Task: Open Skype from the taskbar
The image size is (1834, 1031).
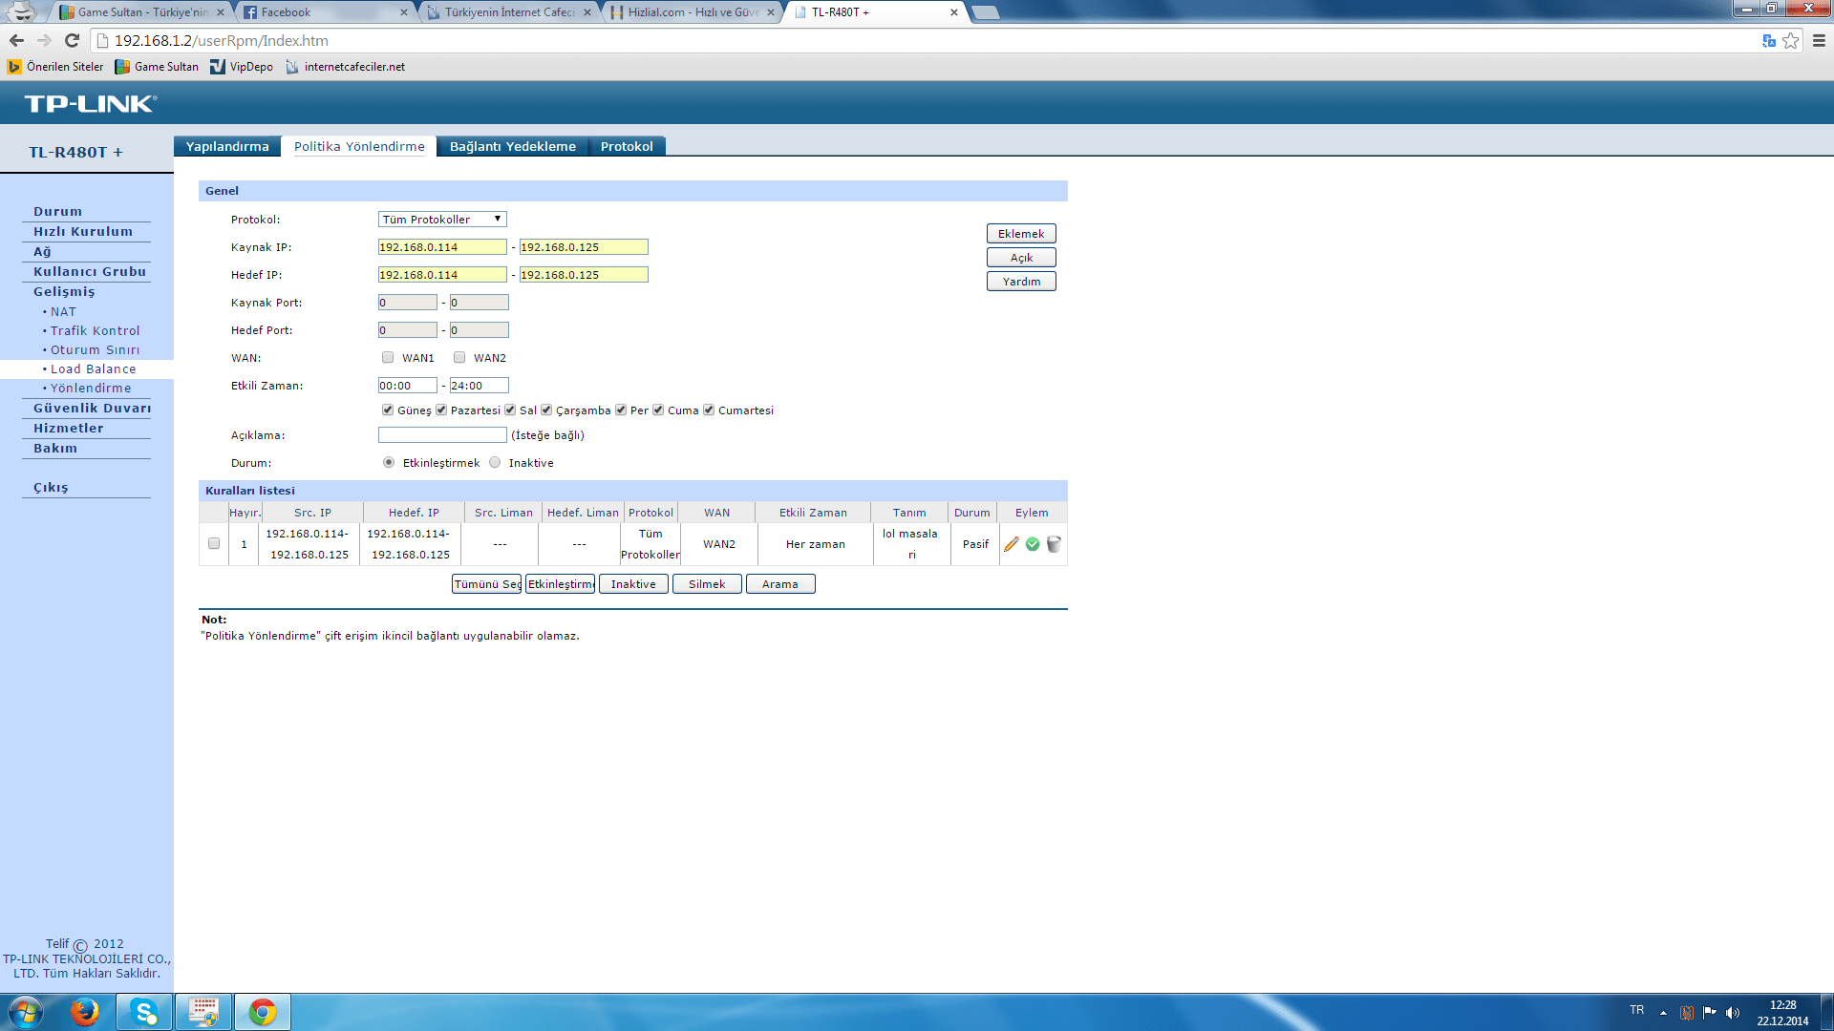Action: [144, 1012]
